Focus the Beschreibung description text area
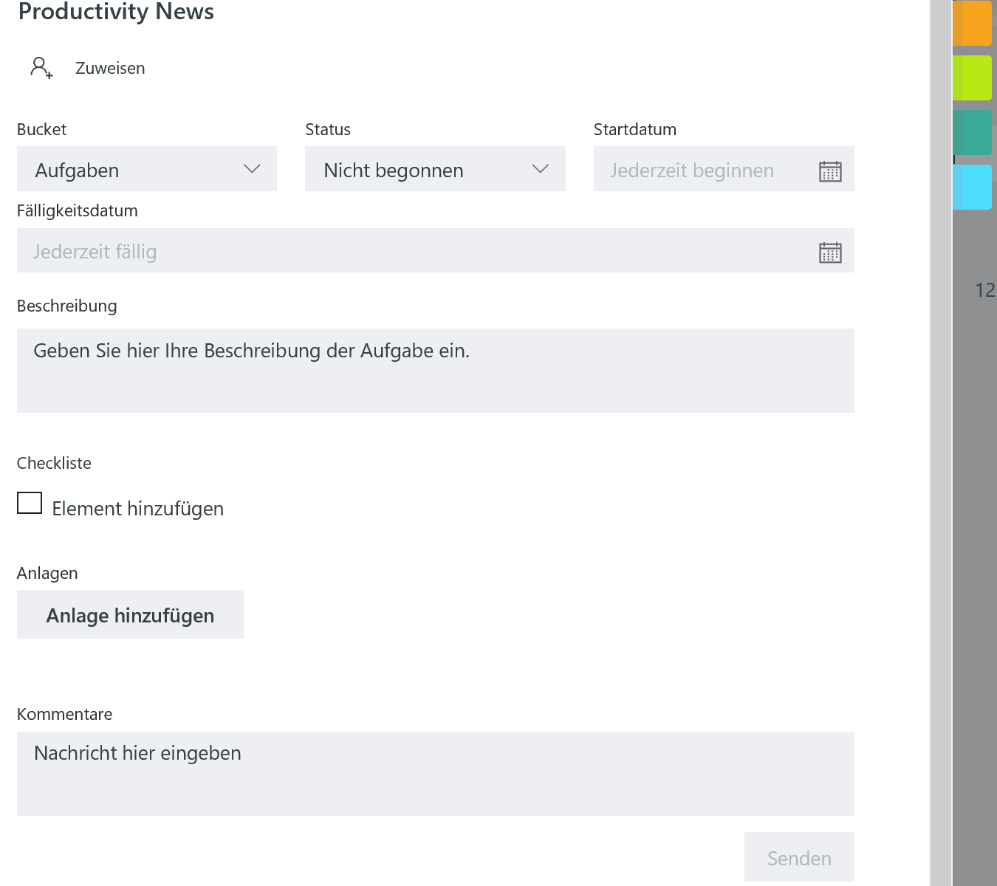Viewport: 997px width, 886px height. click(435, 371)
